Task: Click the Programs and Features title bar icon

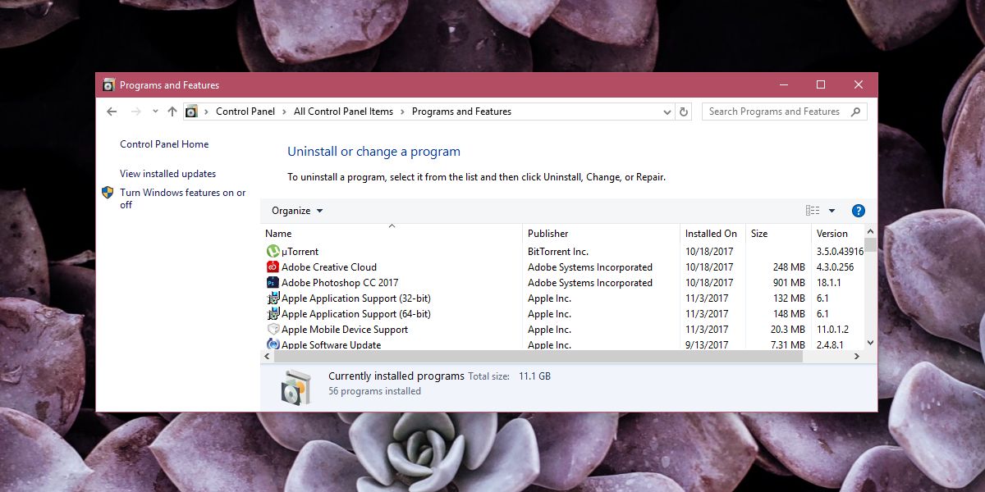Action: 108,84
